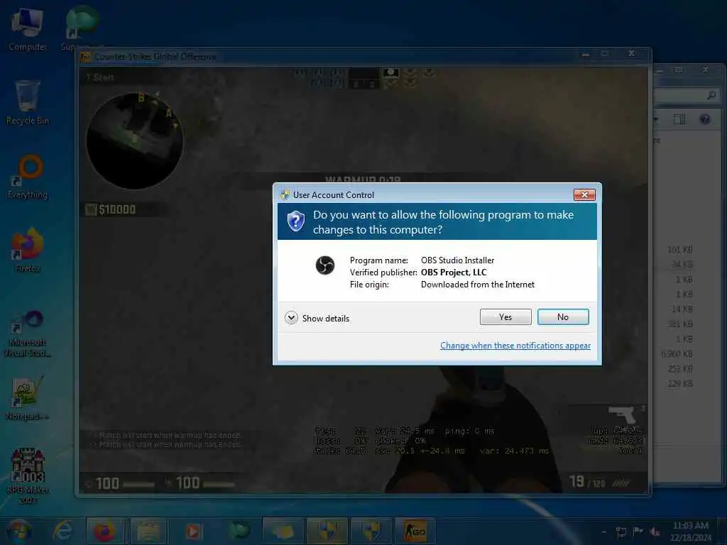
Task: Click the help icon in background Explorer window
Action: pyautogui.click(x=705, y=119)
